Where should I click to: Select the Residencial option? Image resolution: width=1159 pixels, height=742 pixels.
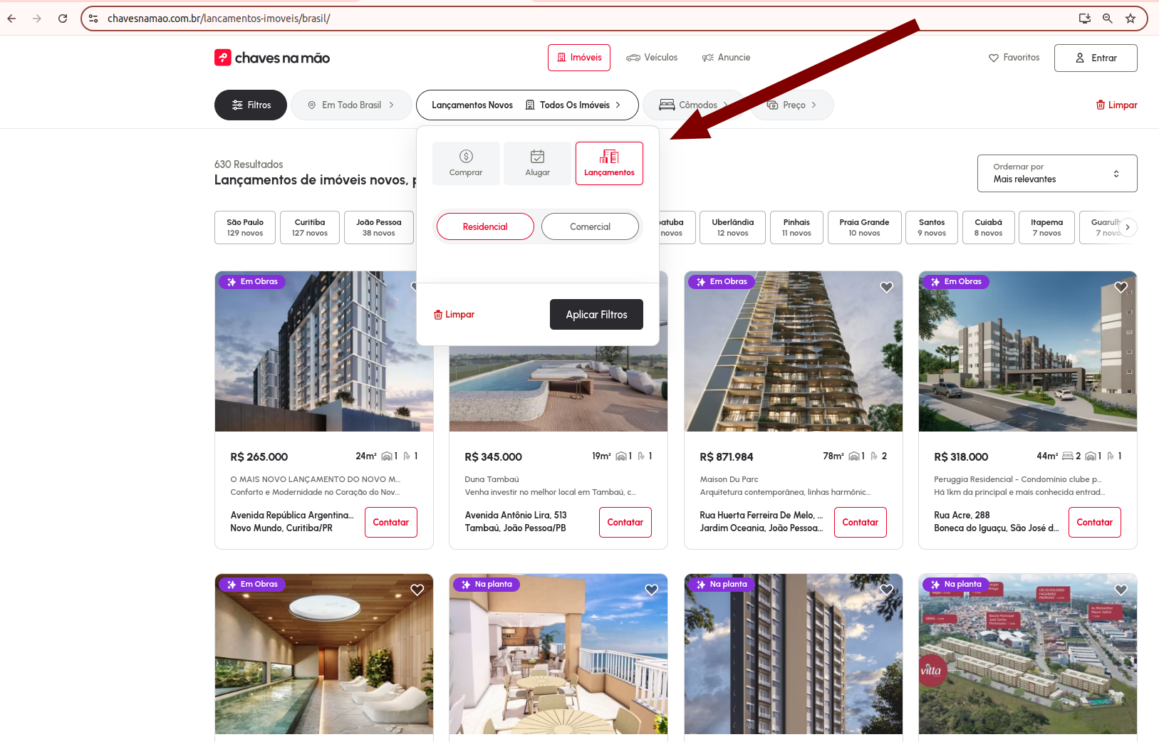(485, 226)
